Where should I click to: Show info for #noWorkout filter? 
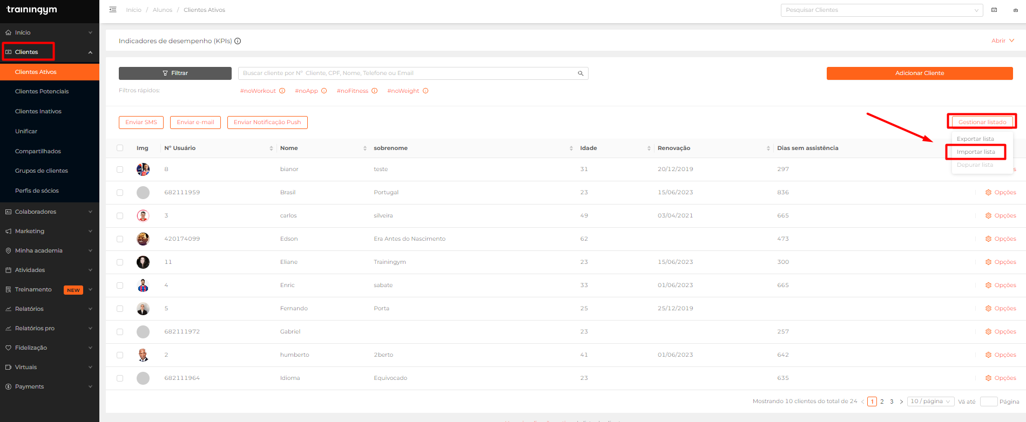[x=282, y=91]
